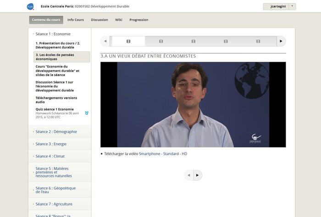This screenshot has width=321, height=217.
Task: Expand Séance 6 : Géopolitique de l'eau
Action: [60, 190]
